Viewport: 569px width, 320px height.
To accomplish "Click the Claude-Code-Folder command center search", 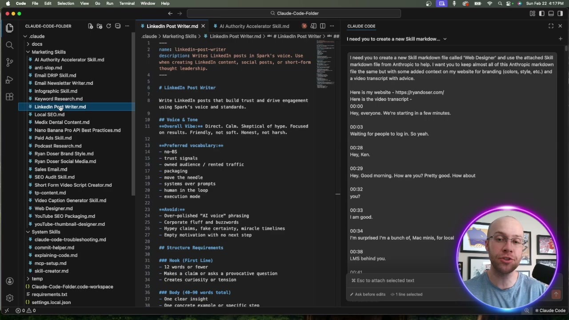I will coord(294,13).
